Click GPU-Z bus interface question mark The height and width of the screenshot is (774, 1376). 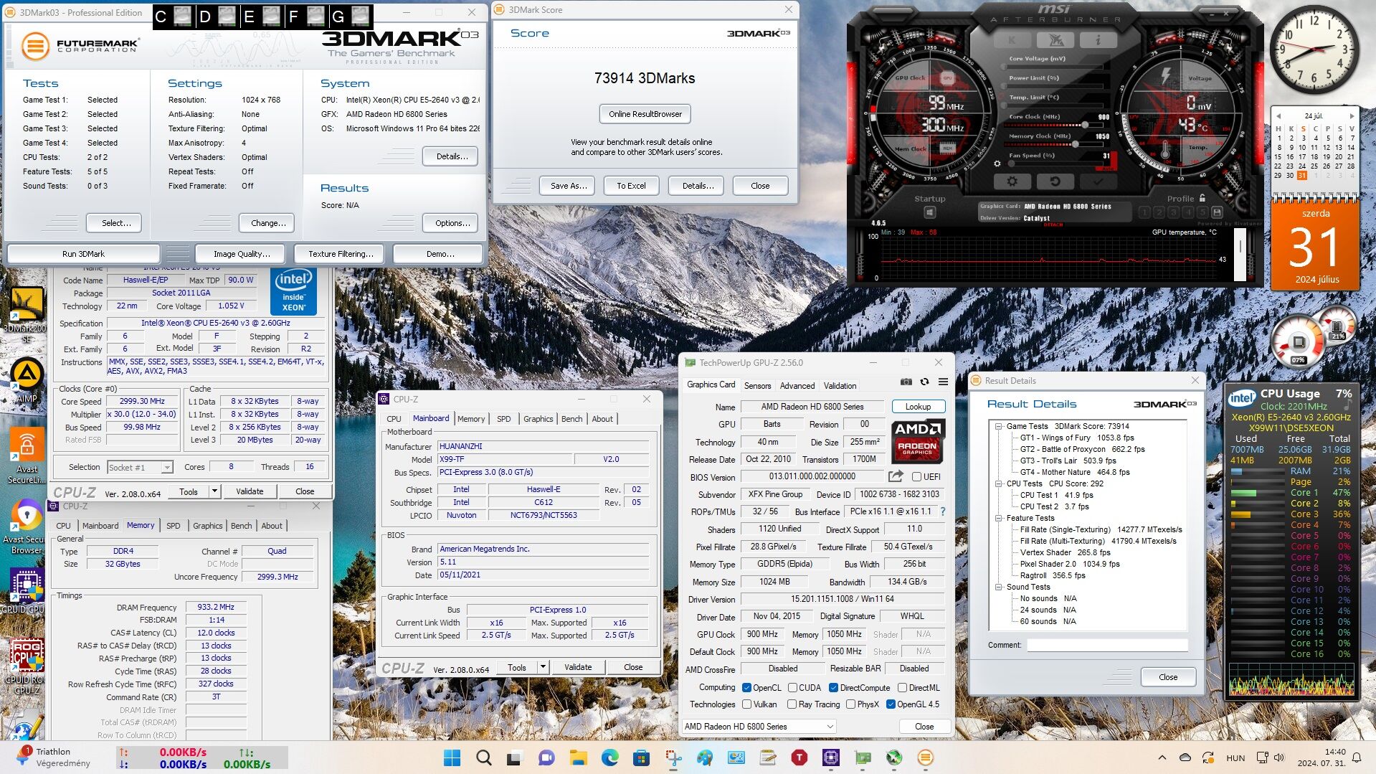[943, 511]
